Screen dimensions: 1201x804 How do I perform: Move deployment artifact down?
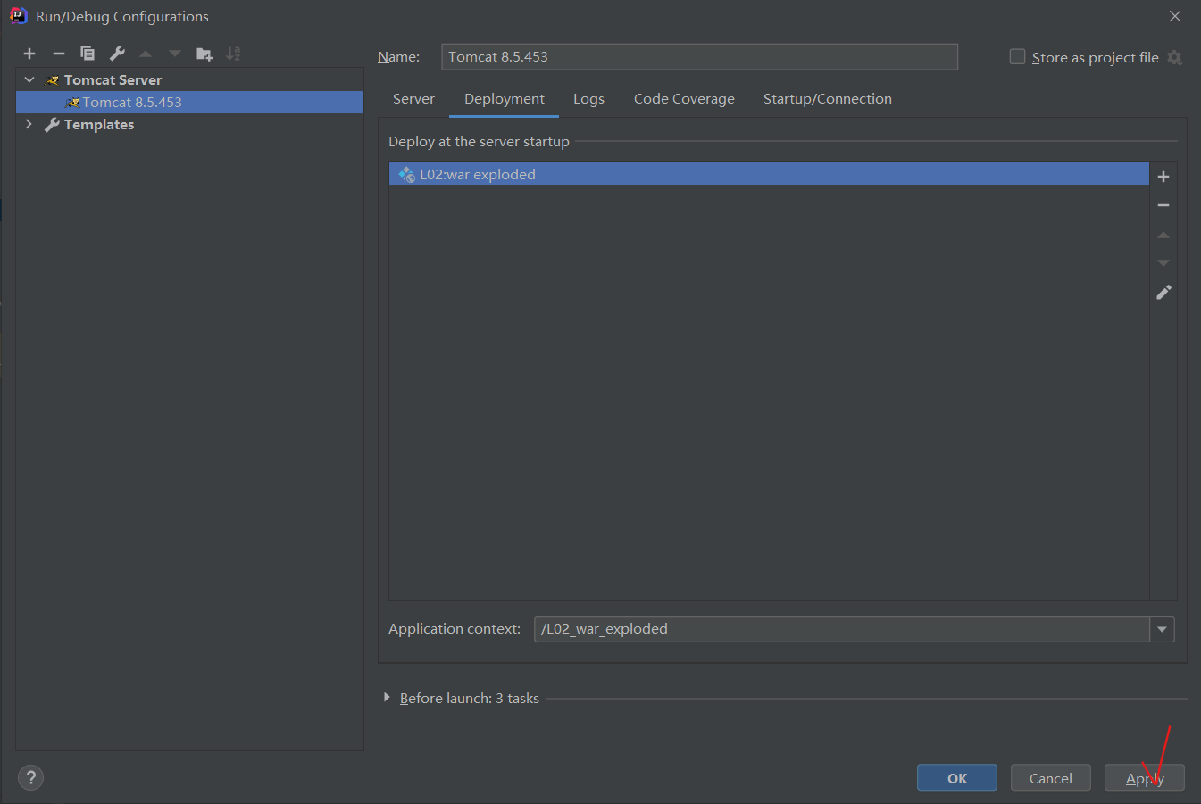click(1163, 263)
